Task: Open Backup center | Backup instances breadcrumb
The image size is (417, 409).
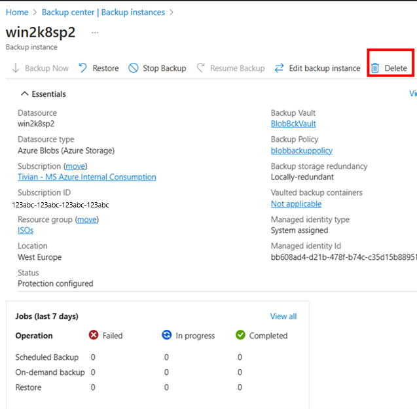Action: point(103,12)
